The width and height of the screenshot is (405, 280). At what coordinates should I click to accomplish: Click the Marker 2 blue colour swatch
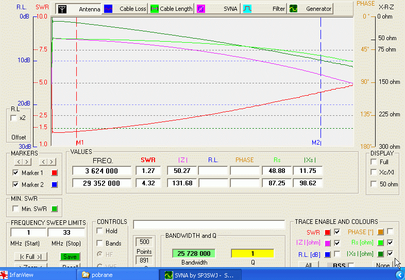(55, 184)
